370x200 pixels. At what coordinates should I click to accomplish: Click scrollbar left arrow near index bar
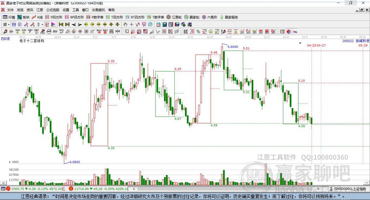point(134,189)
